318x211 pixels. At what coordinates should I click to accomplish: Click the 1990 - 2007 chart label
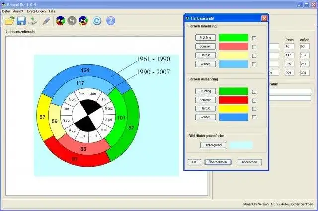[x=153, y=72]
